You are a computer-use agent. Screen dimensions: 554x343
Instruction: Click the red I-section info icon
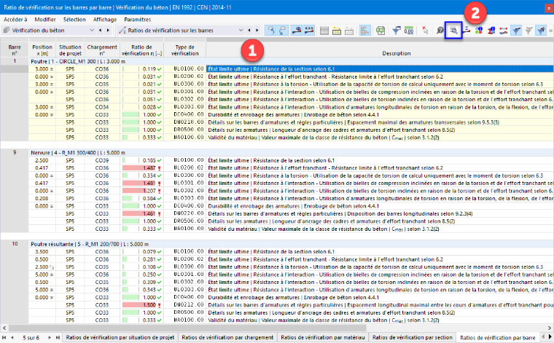(491, 31)
